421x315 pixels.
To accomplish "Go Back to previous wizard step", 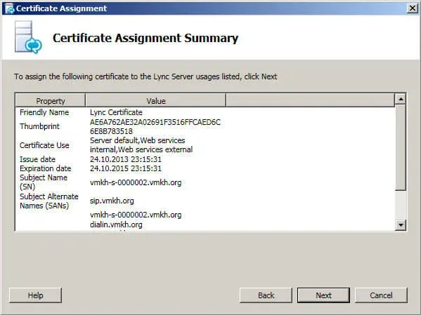I will click(x=266, y=295).
